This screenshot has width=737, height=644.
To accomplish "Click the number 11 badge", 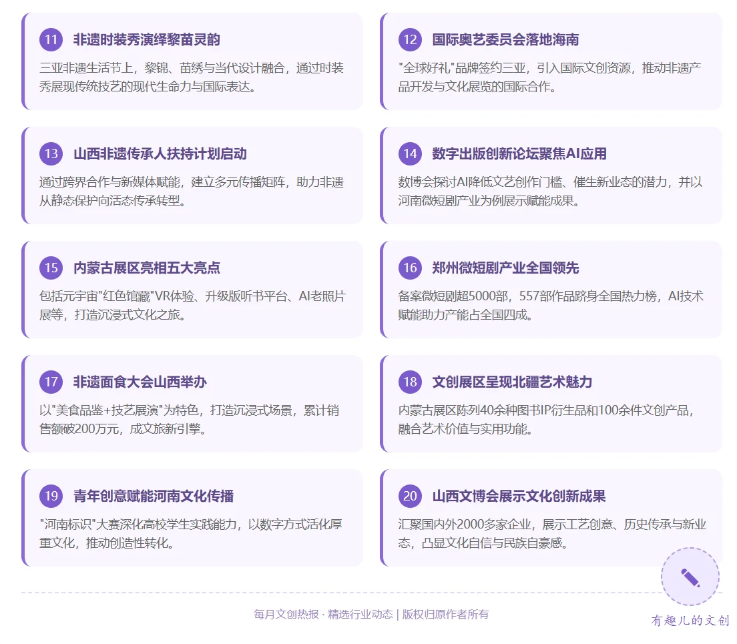I will [51, 39].
